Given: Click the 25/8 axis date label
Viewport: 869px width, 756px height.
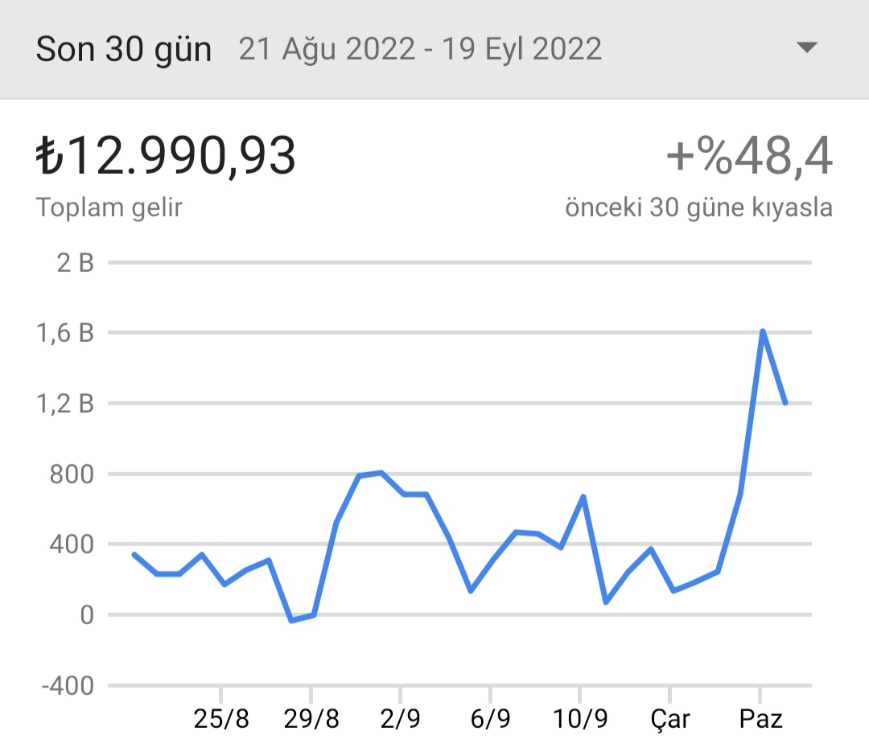Looking at the screenshot, I should pos(221,719).
